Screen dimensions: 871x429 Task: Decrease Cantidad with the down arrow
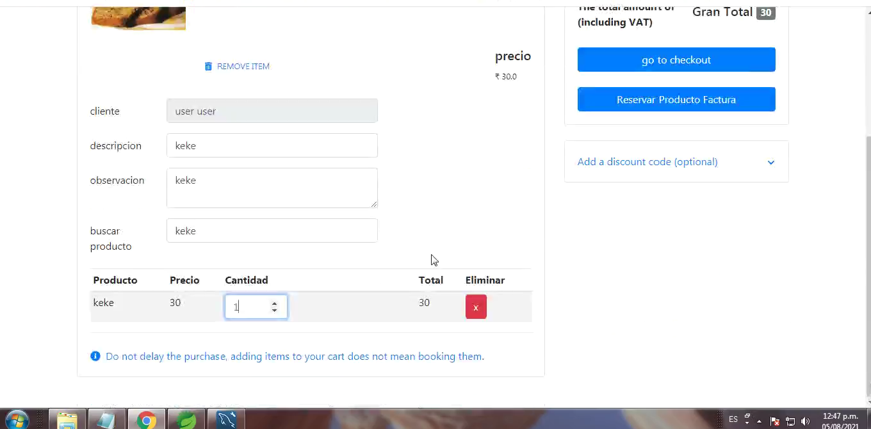point(274,311)
